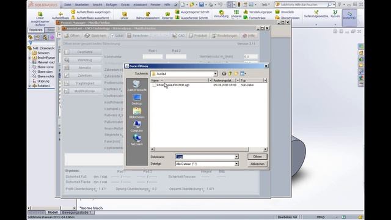Click the Select cursor tool in SolidWorks toolbar

(x=229, y=4)
